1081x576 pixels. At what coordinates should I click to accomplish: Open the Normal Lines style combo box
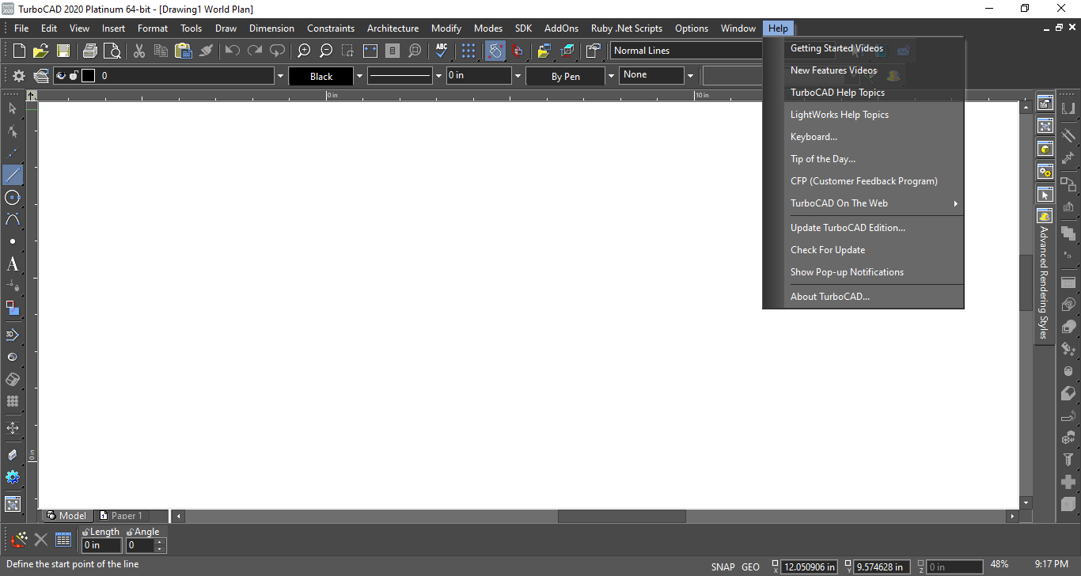click(x=686, y=51)
